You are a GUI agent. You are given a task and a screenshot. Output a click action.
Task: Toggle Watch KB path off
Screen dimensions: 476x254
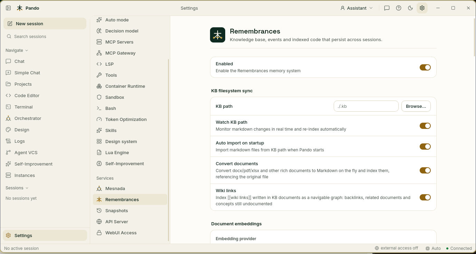pyautogui.click(x=425, y=126)
